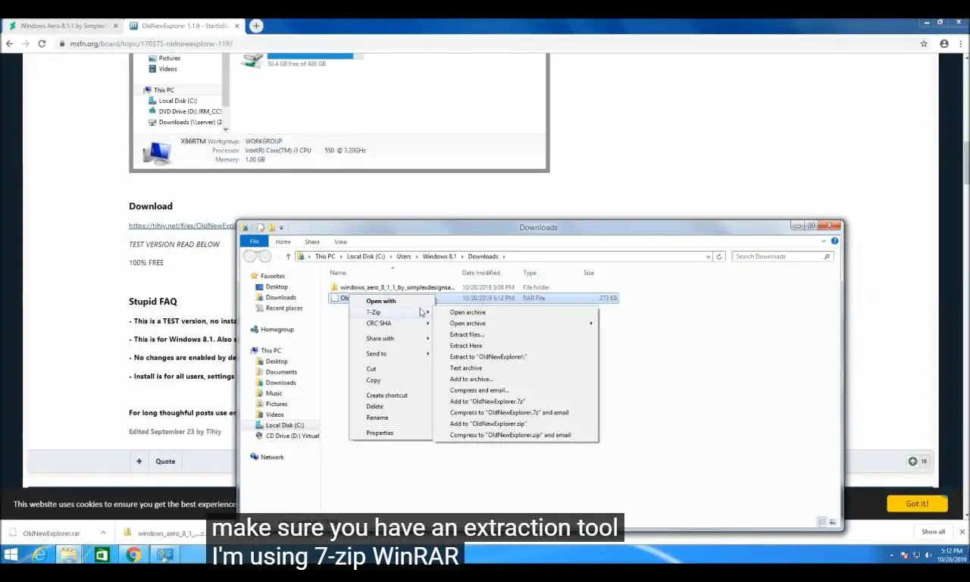Choose Delete in the context menu
The image size is (970, 582).
coord(375,406)
